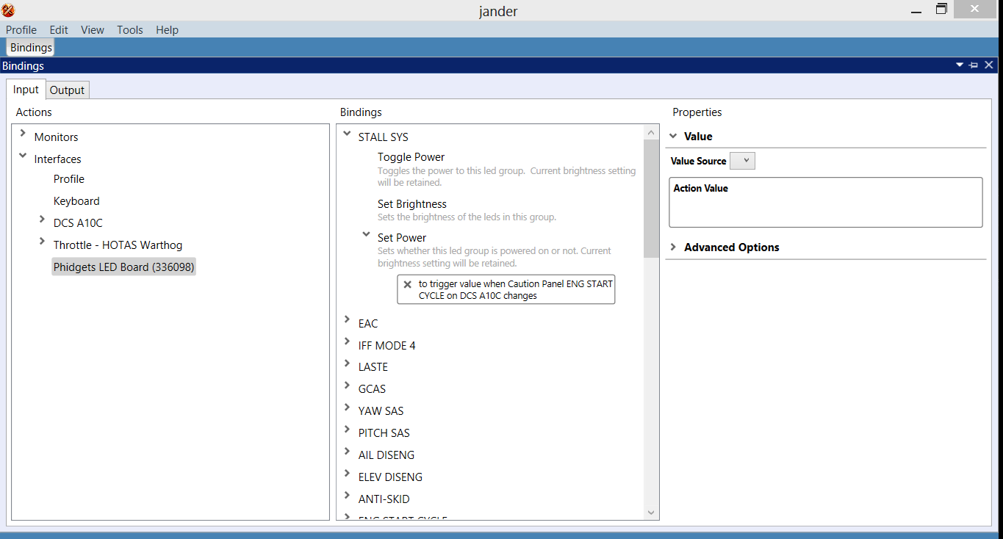Expand the YAW SAS group
The width and height of the screenshot is (1003, 539).
click(347, 408)
